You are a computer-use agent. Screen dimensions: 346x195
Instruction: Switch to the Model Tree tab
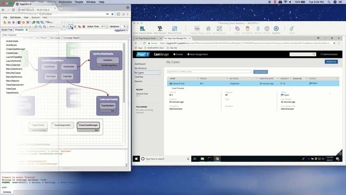(x=7, y=30)
